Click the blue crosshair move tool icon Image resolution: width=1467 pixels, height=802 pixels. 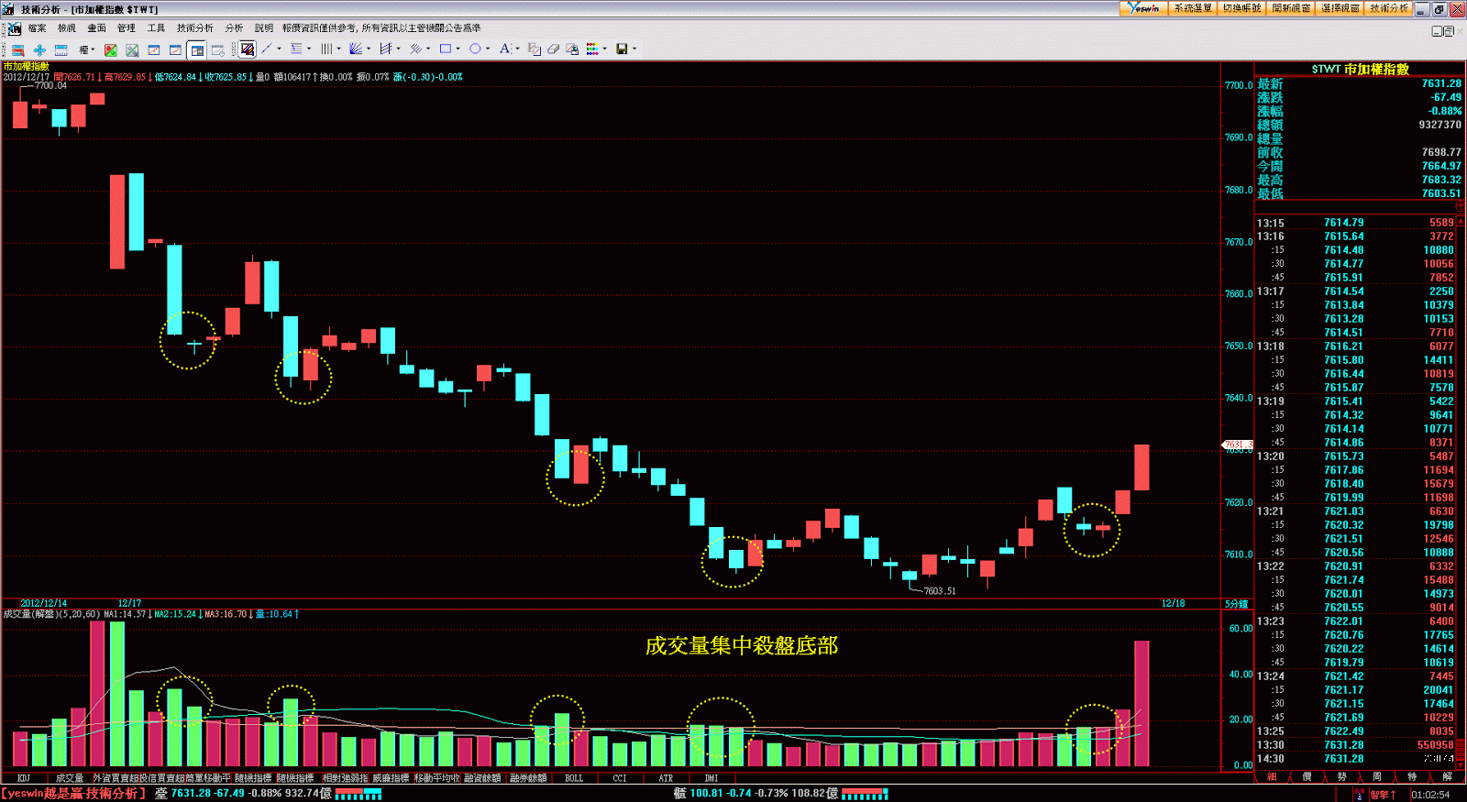39,49
